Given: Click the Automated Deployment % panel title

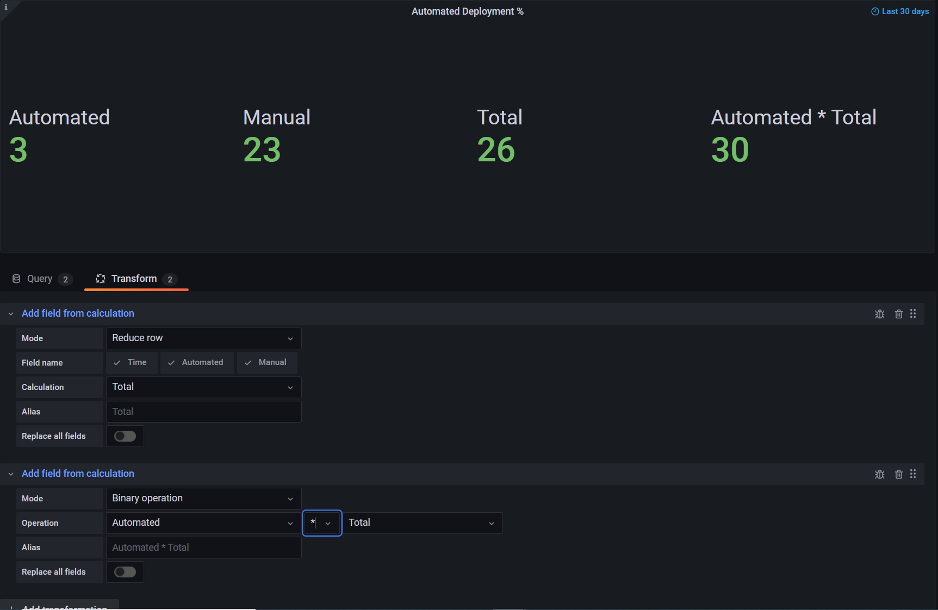Looking at the screenshot, I should [x=468, y=11].
